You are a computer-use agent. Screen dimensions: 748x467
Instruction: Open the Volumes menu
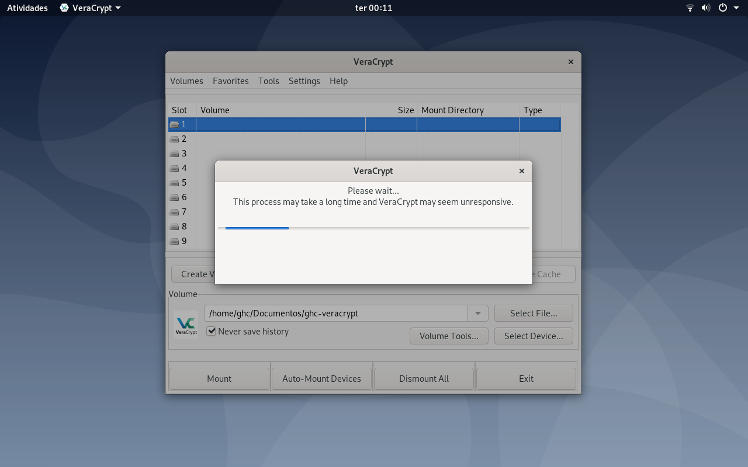pos(186,81)
